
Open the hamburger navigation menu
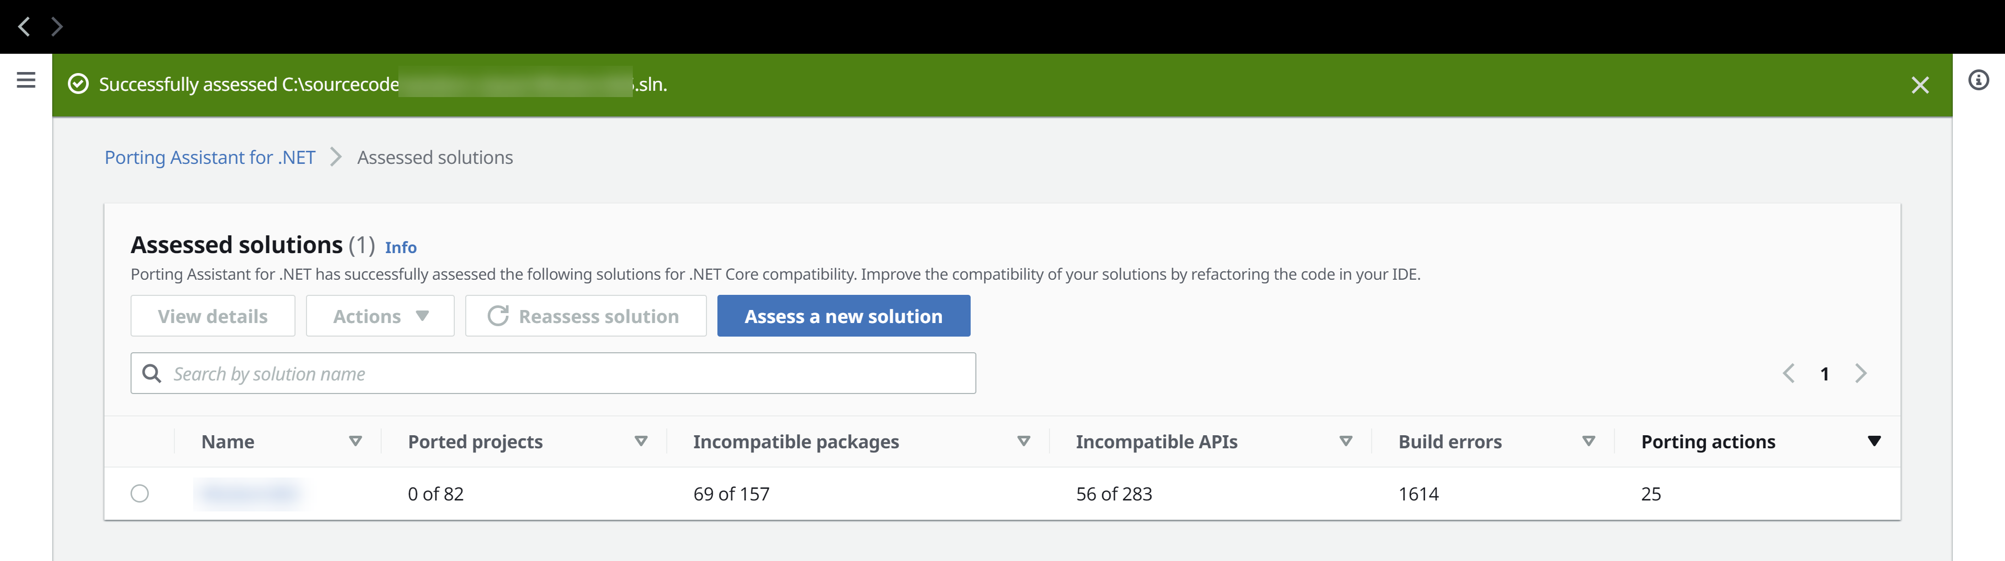tap(26, 80)
